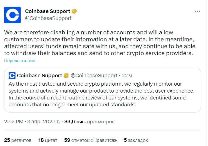Viewport: 208px width, 146px height.
Task: Click the 5 закладок bookmarks count
Action: pos(136,140)
